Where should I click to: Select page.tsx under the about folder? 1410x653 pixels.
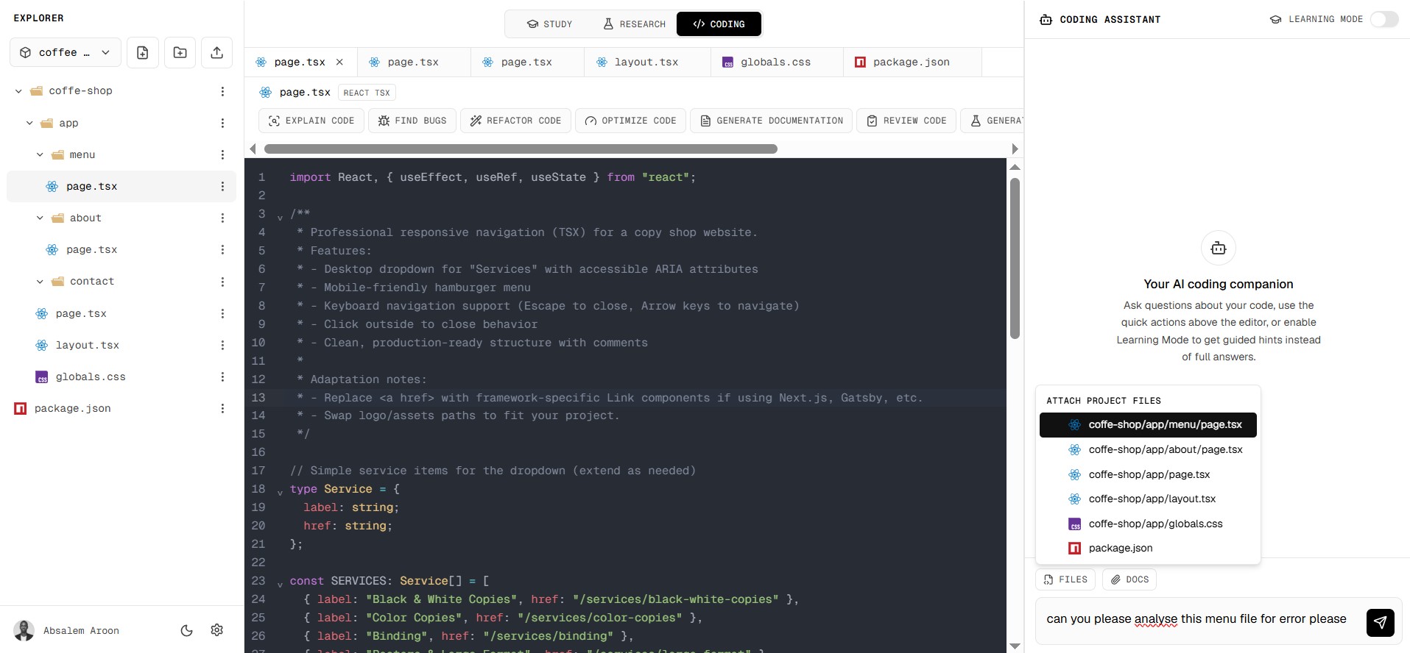121,249
